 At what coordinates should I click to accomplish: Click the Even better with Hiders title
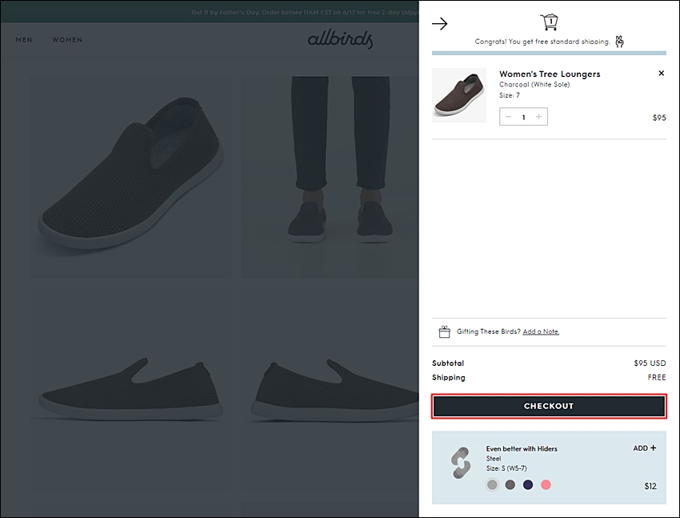point(522,448)
